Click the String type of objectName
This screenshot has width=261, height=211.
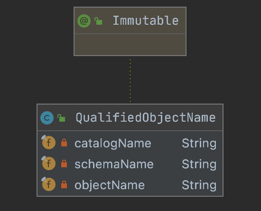pos(199,185)
